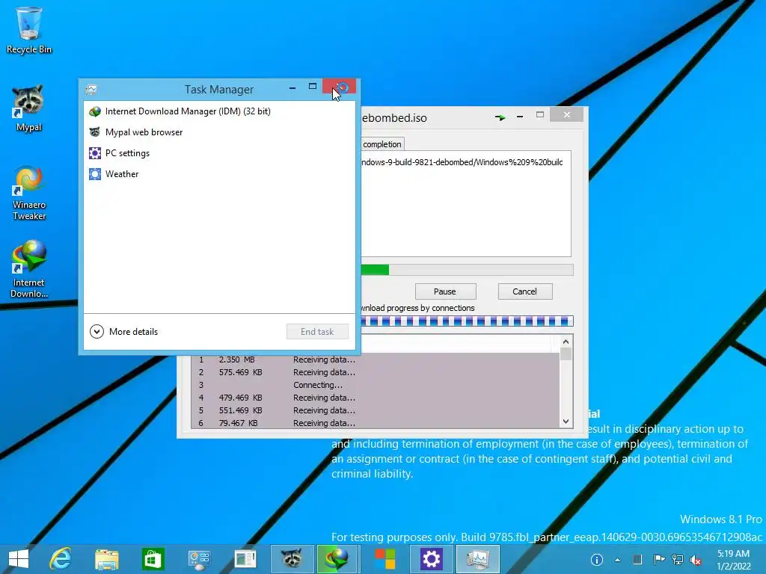This screenshot has width=766, height=574.
Task: Switch to PC settings on the taskbar
Action: (431, 559)
